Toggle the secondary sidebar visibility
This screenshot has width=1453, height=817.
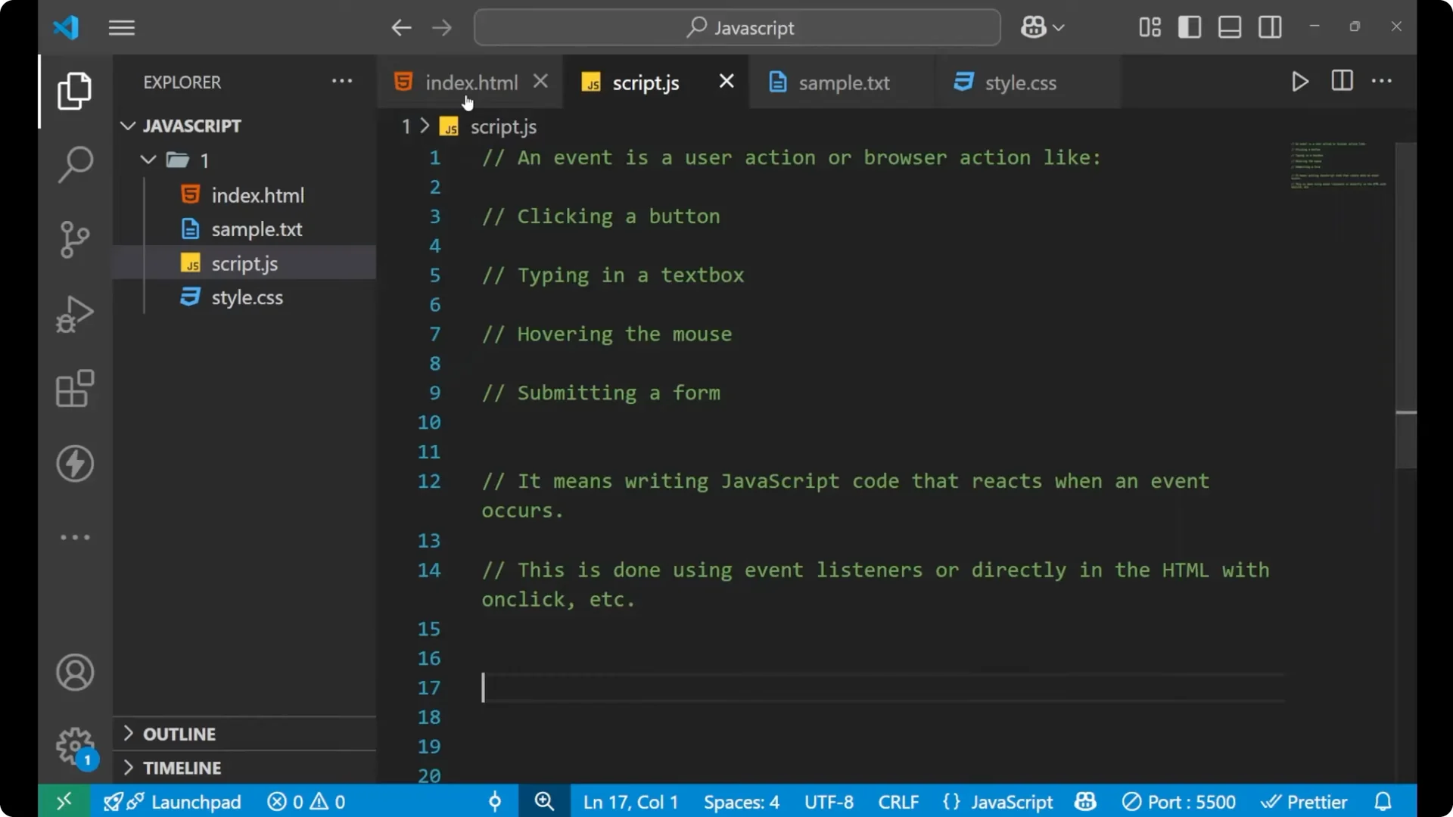click(1270, 26)
